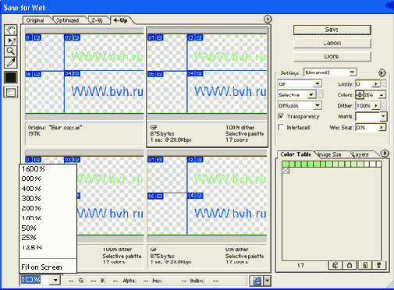Click the trash icon in Color Table
The image size is (394, 290).
(378, 265)
